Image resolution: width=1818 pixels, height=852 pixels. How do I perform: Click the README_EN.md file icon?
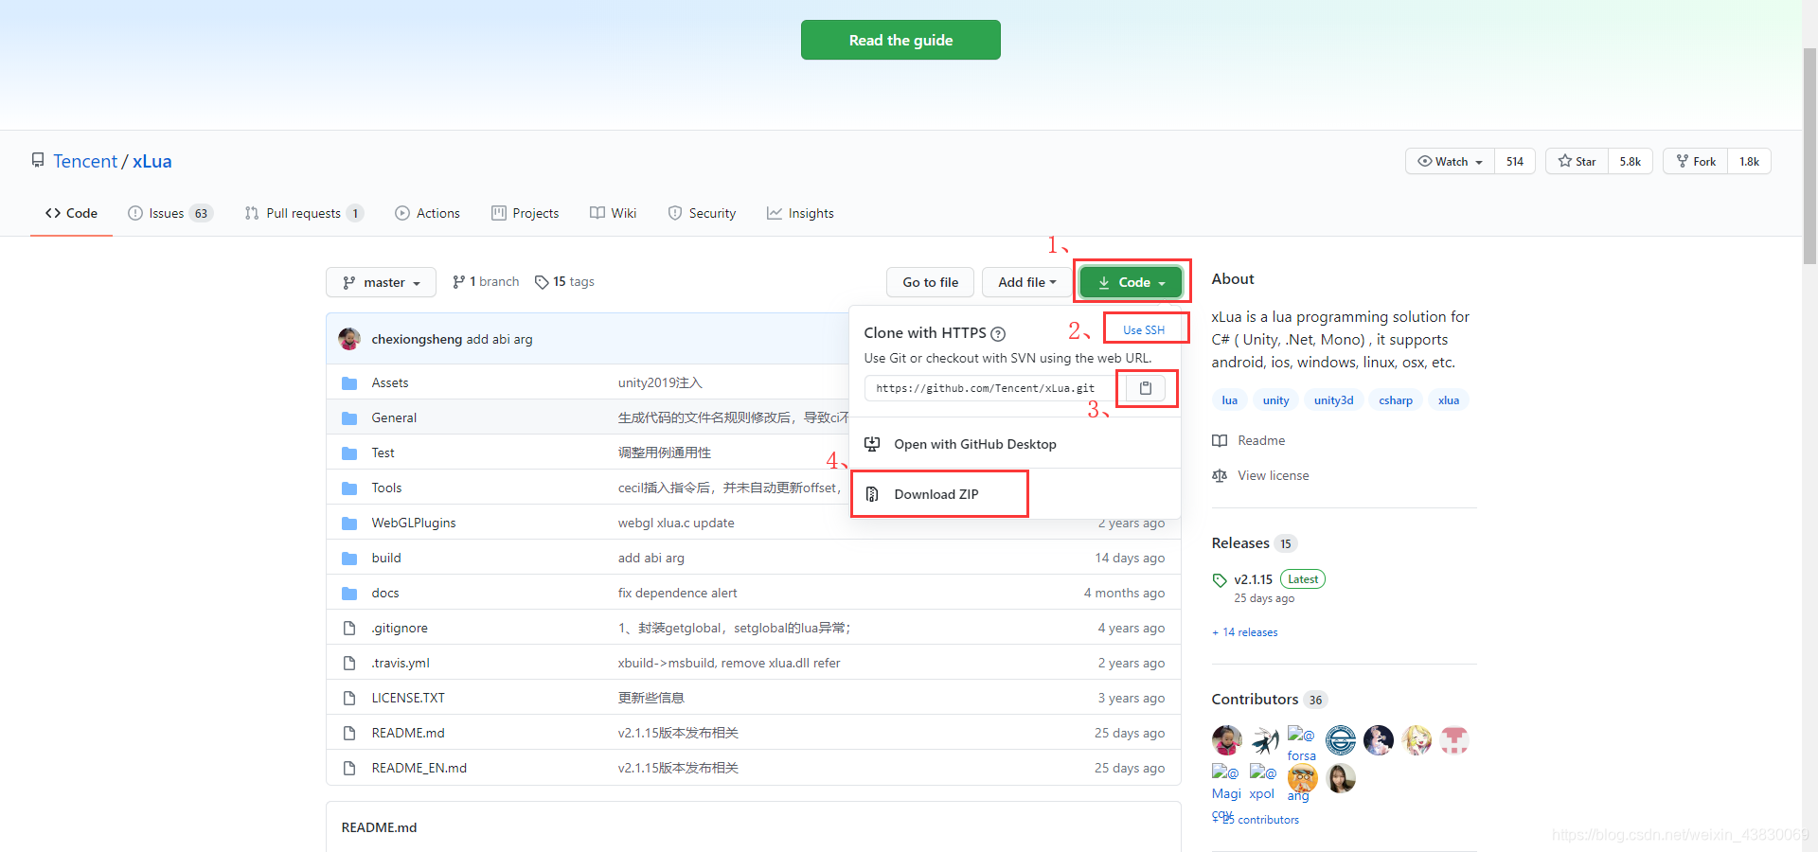(x=349, y=768)
